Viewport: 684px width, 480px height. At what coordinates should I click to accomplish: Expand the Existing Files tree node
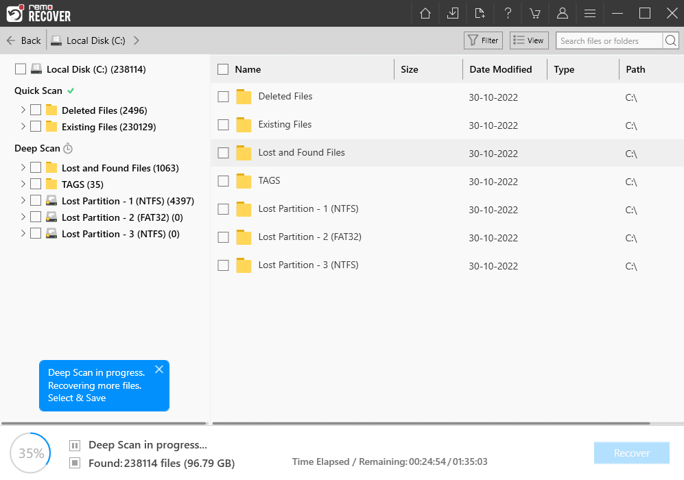coord(23,126)
